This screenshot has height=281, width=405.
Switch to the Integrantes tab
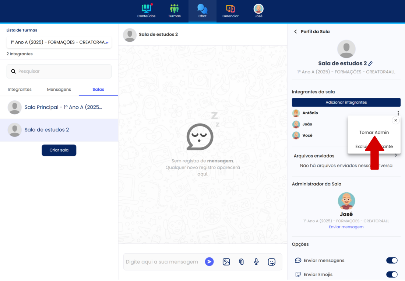tap(20, 89)
